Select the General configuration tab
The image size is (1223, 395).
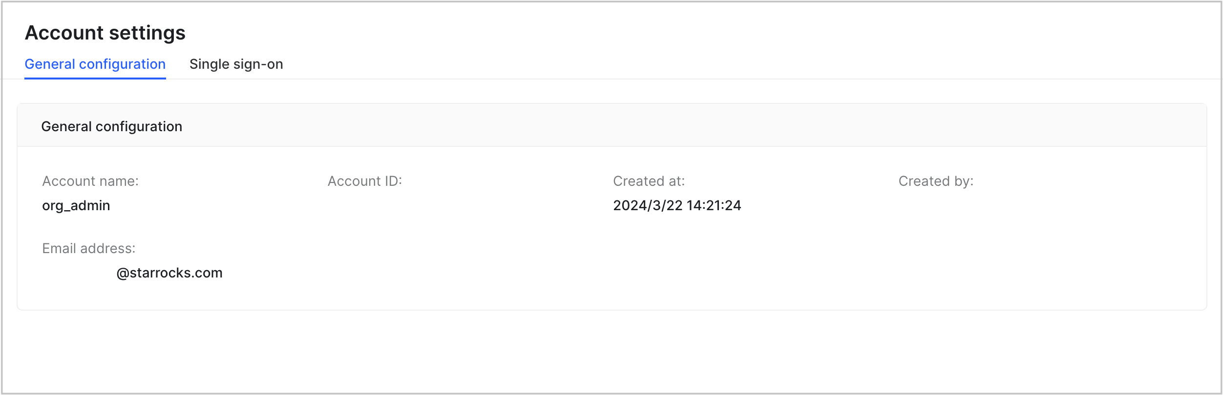click(x=95, y=64)
